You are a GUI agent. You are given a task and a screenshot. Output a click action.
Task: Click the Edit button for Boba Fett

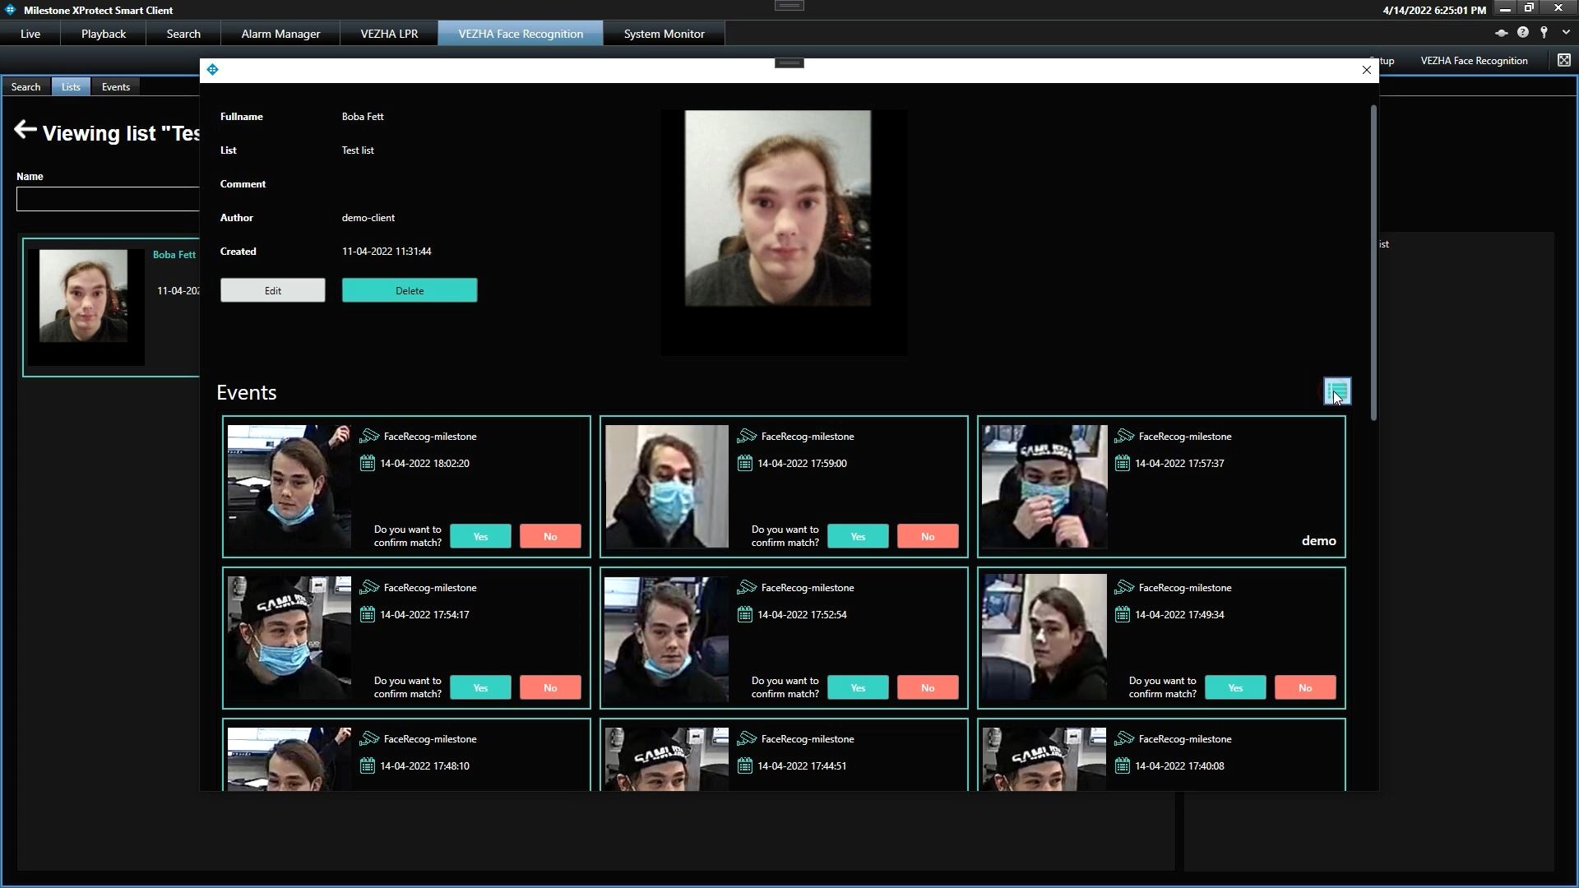click(x=273, y=290)
